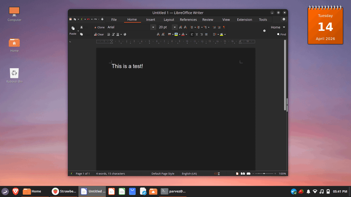351x197 pixels.
Task: Switch to the Review tab
Action: point(208,20)
